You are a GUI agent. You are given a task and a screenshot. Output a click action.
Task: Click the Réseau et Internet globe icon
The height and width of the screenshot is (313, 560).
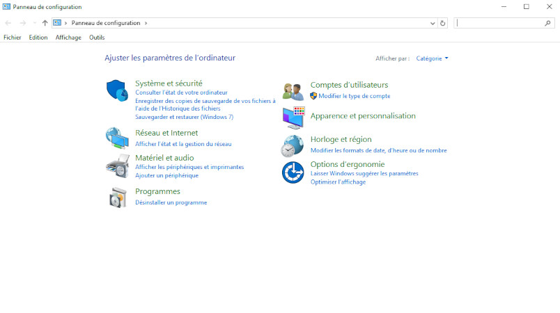tap(117, 138)
